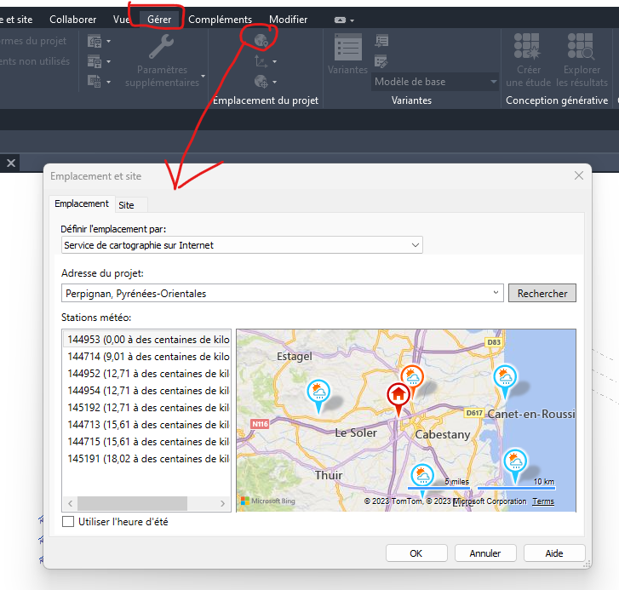Select weather station 145191
Screen dimensions: 619x590
146,459
